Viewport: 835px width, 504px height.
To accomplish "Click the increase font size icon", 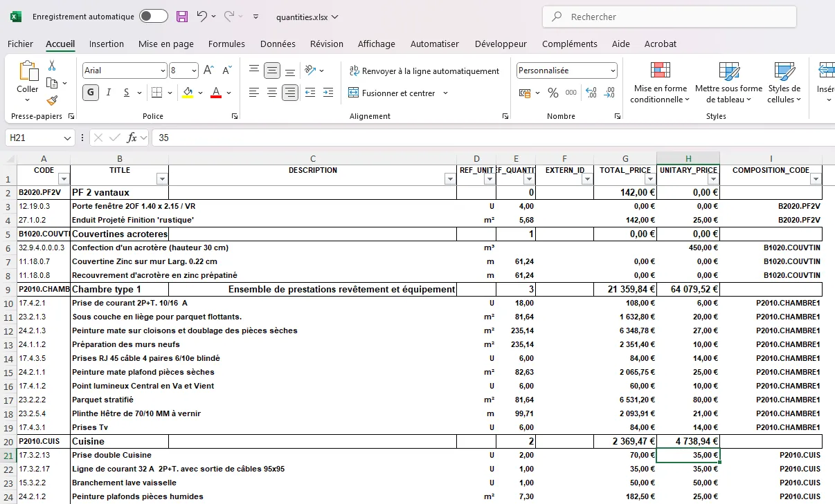I will click(210, 71).
